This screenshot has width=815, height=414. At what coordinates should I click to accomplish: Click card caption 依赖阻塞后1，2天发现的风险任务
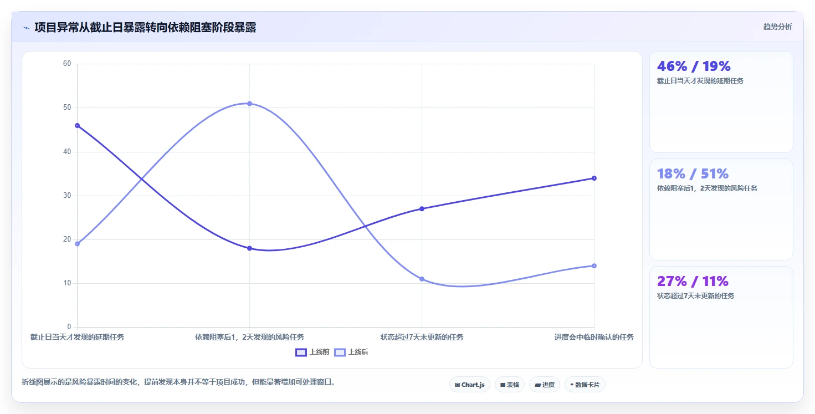tap(707, 188)
